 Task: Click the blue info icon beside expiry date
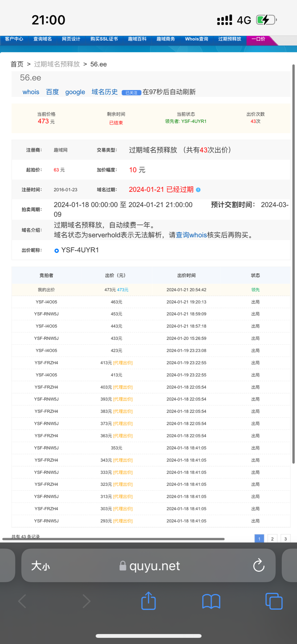[198, 190]
